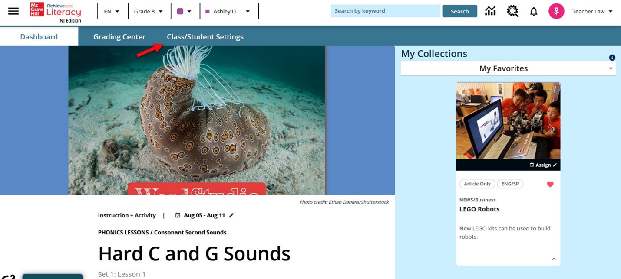
Task: Open the Ashley D class selector
Action: tap(228, 11)
